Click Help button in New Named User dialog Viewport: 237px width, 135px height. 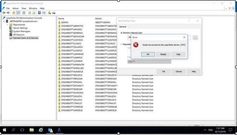point(193,71)
